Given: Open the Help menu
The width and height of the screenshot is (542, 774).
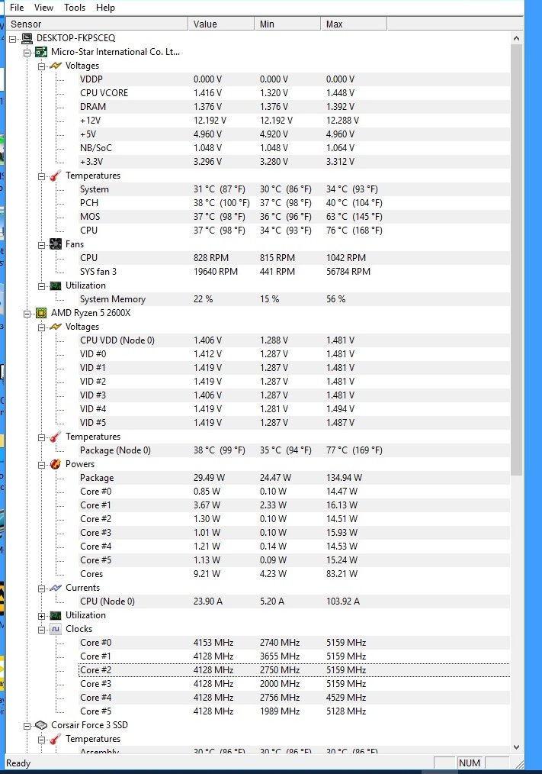Looking at the screenshot, I should pos(105,8).
